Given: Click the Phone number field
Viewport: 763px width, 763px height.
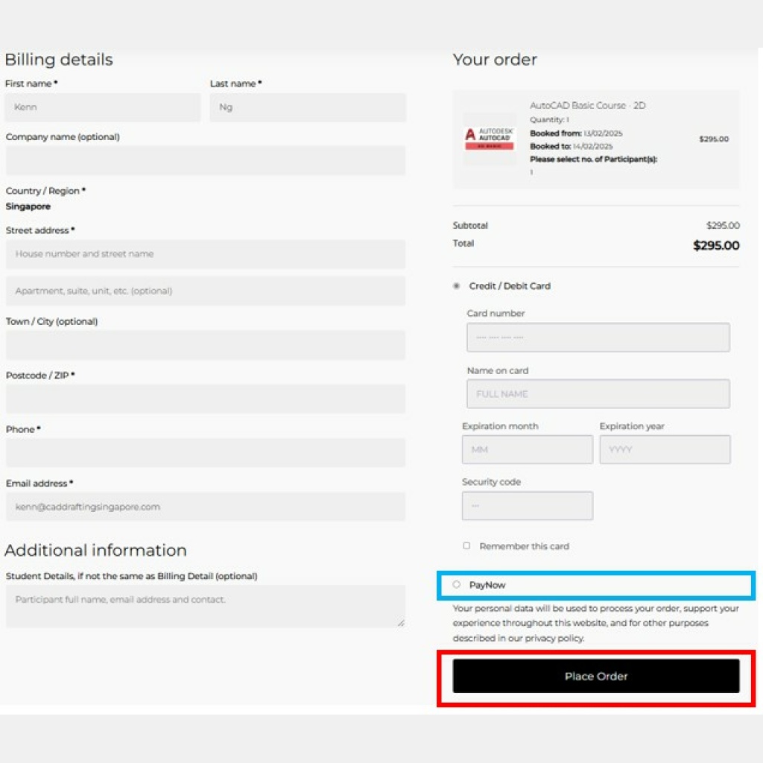Looking at the screenshot, I should pos(206,452).
